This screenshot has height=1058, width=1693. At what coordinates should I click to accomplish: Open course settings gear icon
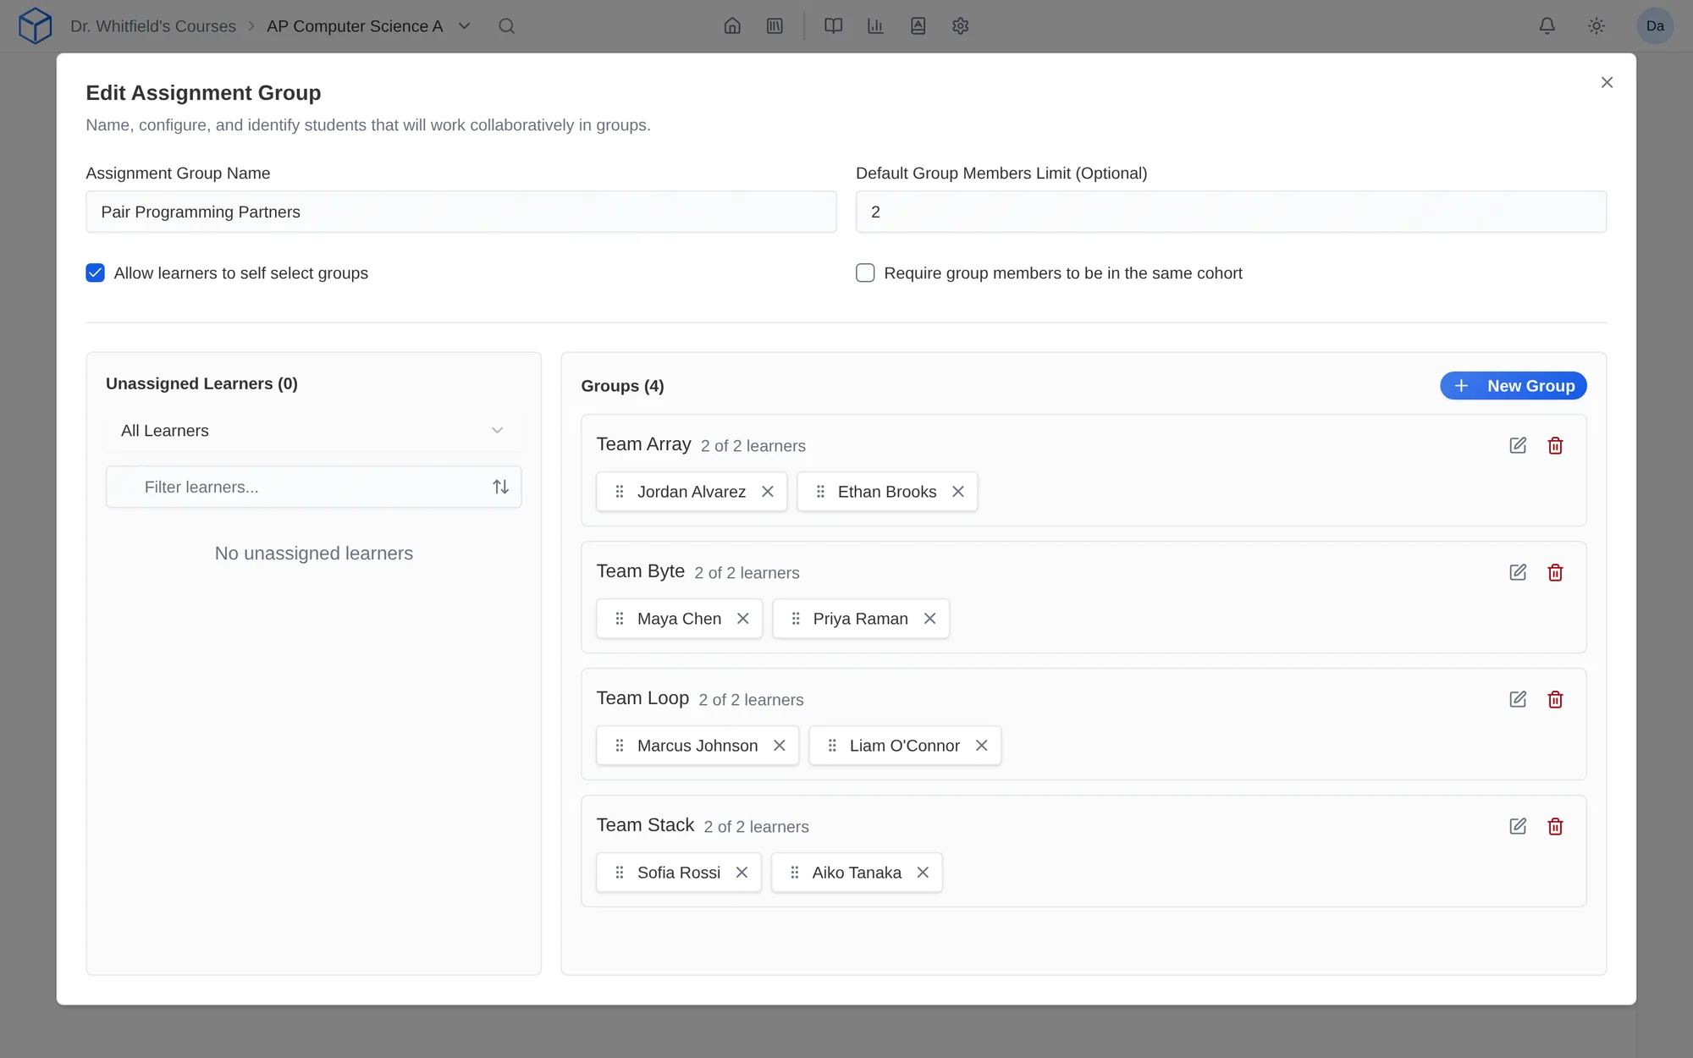click(960, 26)
